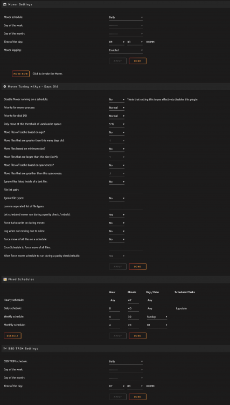This screenshot has height=405, width=230.
Task: Open SSD TRIM hour dropdown showing 07
Action: click(117, 386)
